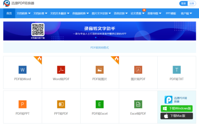
Task: Click the Windows logo on the download button
Action: tap(165, 108)
